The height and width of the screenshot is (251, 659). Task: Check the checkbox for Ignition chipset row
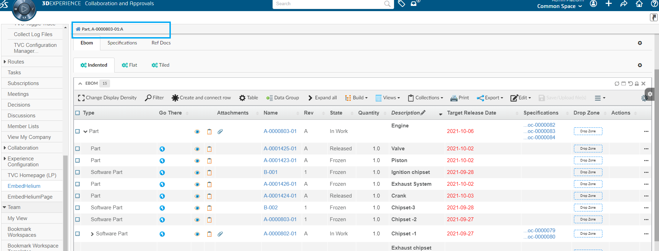pyautogui.click(x=77, y=172)
